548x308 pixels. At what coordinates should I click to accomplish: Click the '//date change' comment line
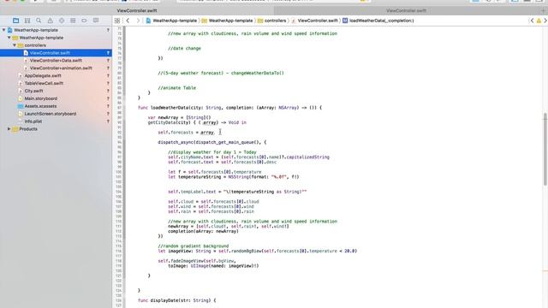click(x=184, y=49)
